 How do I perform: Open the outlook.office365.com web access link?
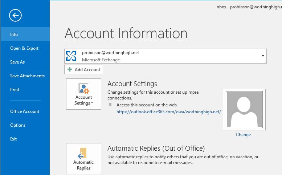[x=169, y=112]
